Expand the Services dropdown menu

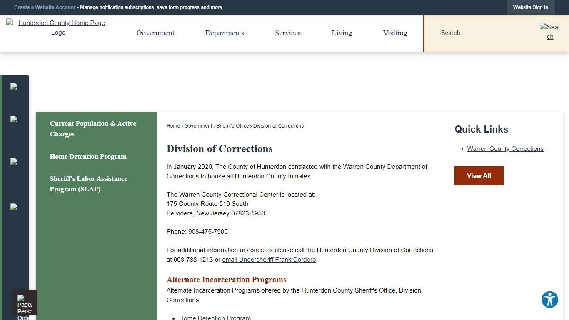point(287,33)
